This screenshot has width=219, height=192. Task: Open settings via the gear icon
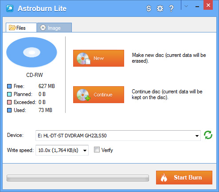click(x=160, y=8)
